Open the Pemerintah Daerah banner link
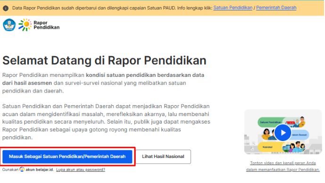 [276, 8]
